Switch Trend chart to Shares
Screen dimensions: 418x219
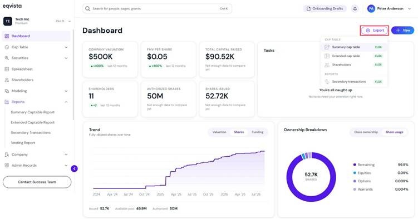point(239,132)
